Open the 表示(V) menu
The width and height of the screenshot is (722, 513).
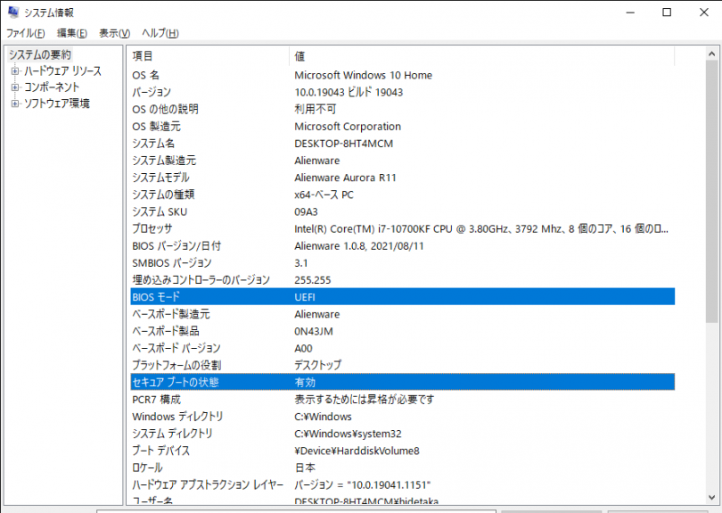115,33
